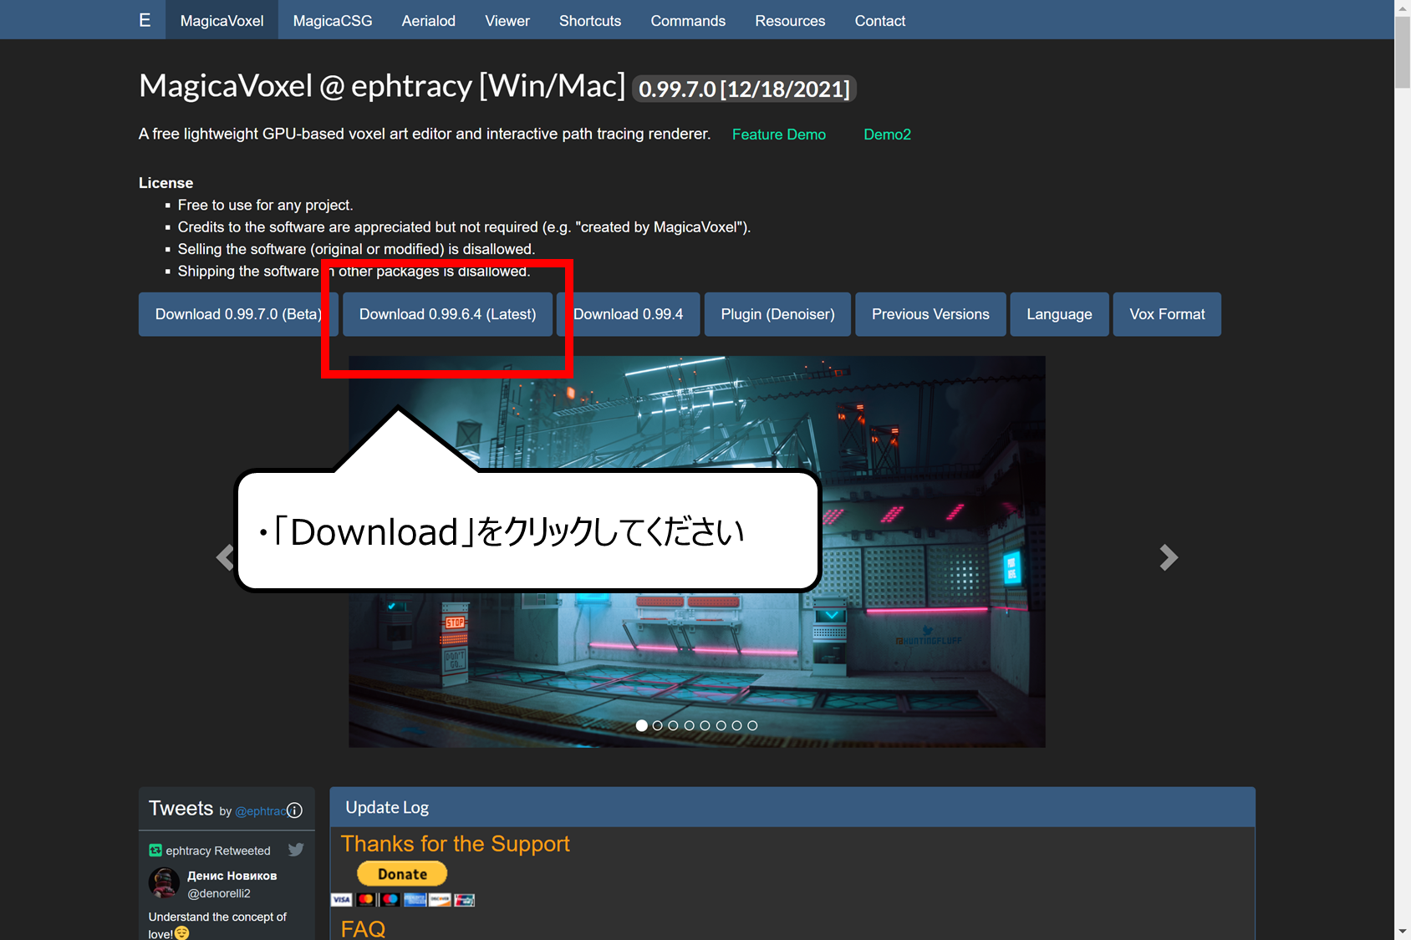Open the Shortcuts page

click(590, 20)
